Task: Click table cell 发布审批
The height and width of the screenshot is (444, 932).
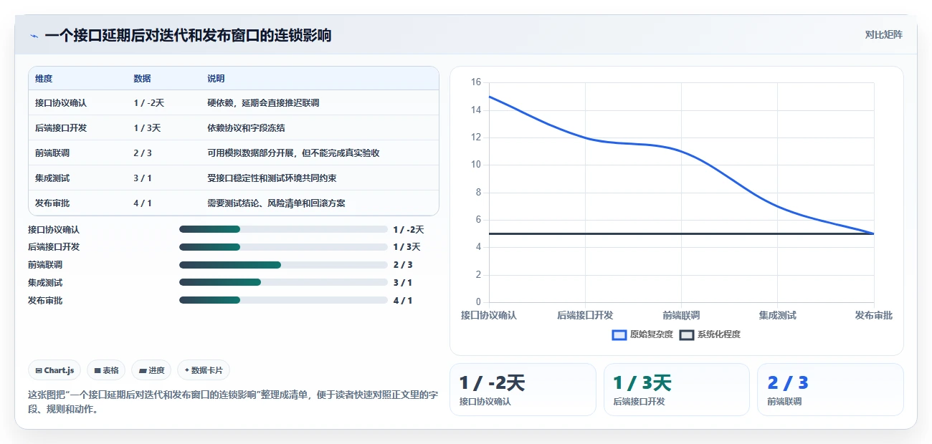Action: point(52,203)
